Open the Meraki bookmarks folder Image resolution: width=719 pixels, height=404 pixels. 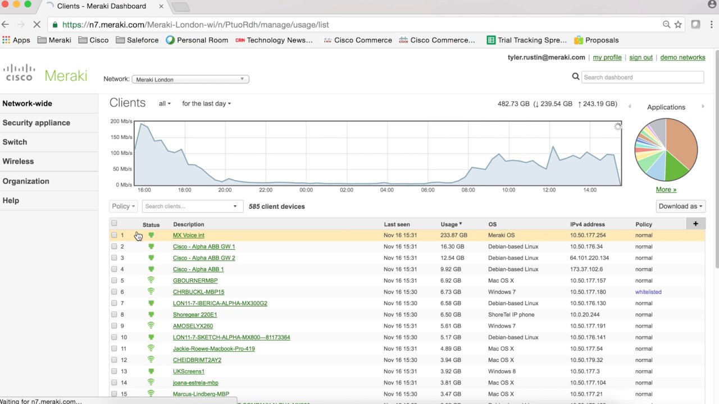coord(54,40)
